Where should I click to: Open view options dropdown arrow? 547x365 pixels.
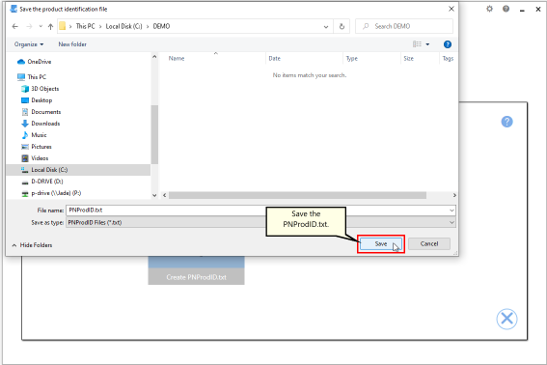point(427,44)
